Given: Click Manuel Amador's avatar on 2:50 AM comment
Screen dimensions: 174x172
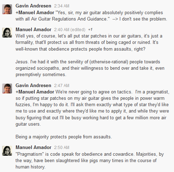Looking at the screenshot, I should (7, 151).
